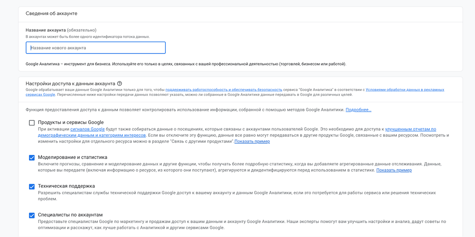Screen dimensions: 475x237
Task: Click the Сведения об аккаунте section header
Action: point(51,13)
